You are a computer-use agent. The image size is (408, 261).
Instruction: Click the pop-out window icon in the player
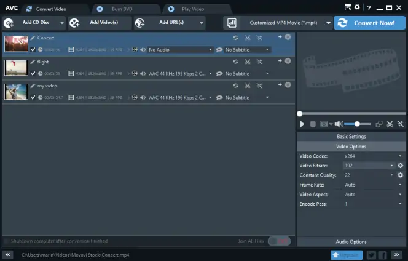coord(379,124)
